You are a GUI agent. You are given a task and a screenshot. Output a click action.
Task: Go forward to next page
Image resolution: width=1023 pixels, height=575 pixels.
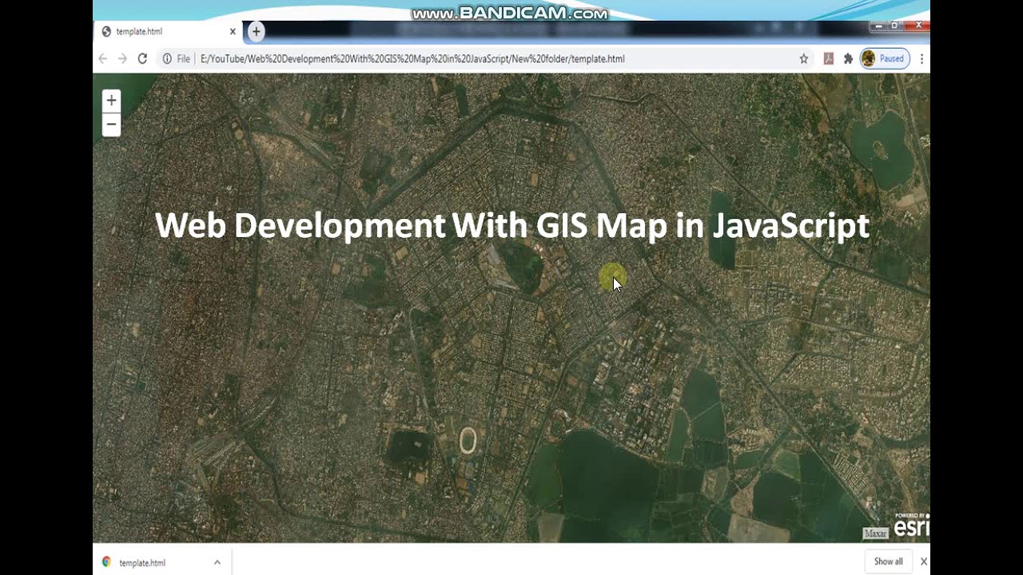pyautogui.click(x=122, y=58)
